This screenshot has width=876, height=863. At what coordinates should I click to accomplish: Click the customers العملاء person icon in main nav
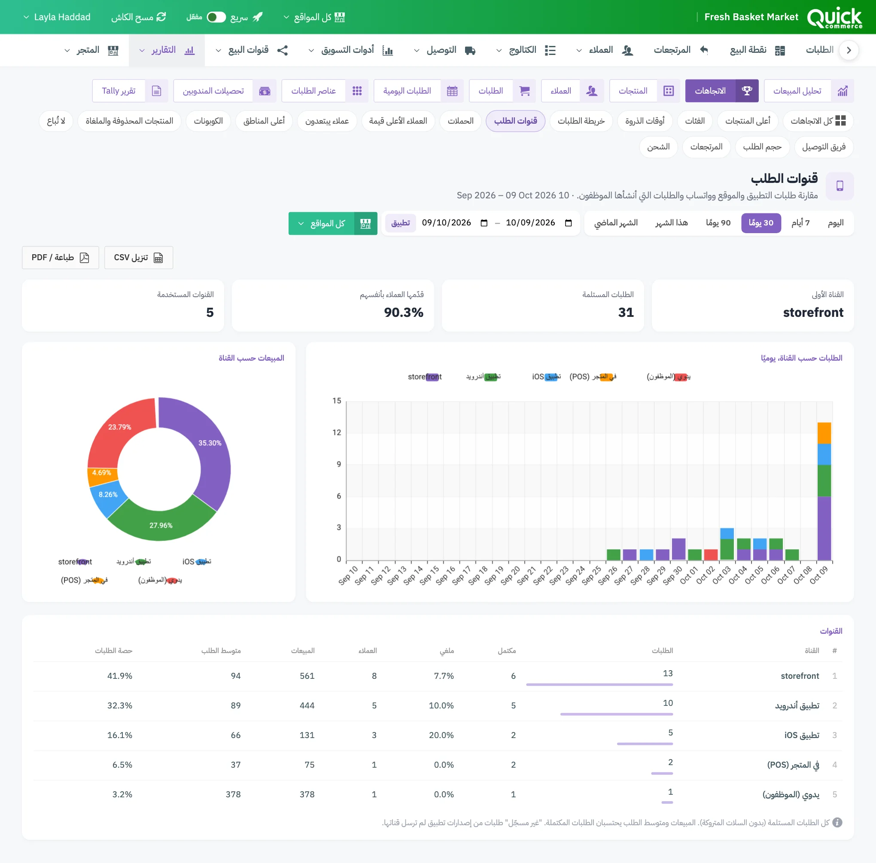point(627,50)
